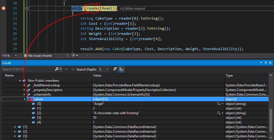This screenshot has height=140, width=274.
Task: Collapse the while block outlining toggle
Action: tap(27, 8)
